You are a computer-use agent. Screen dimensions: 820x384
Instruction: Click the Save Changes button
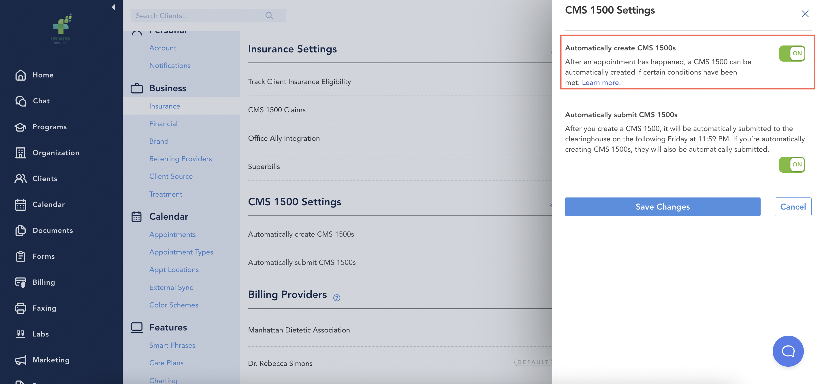pos(663,207)
